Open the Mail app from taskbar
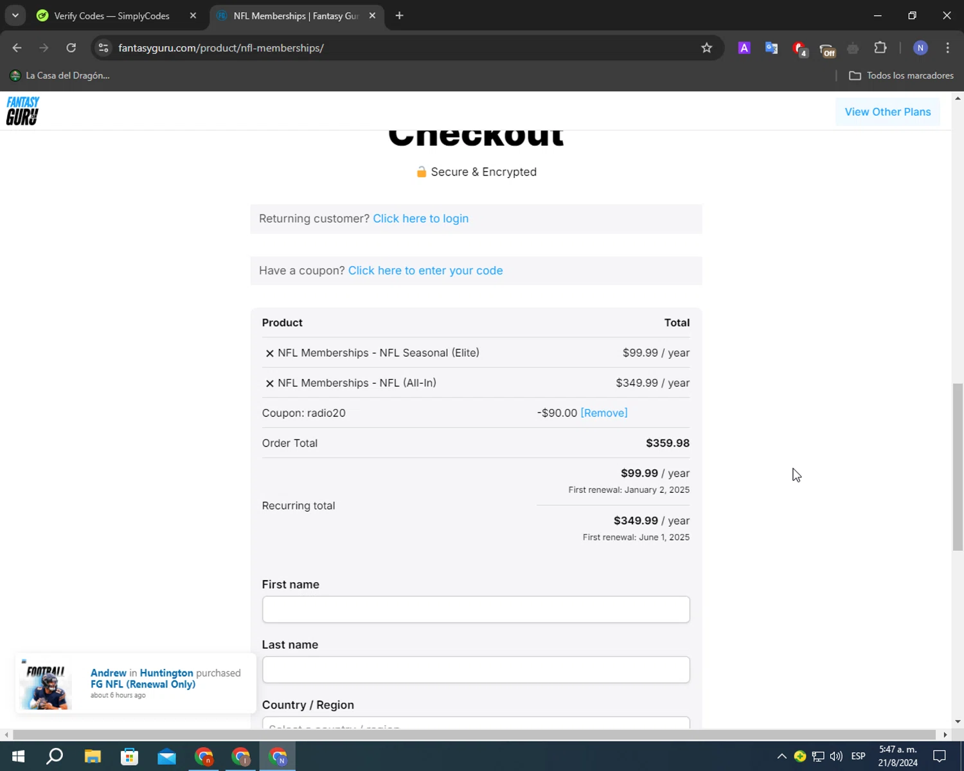964x771 pixels. pyautogui.click(x=167, y=756)
